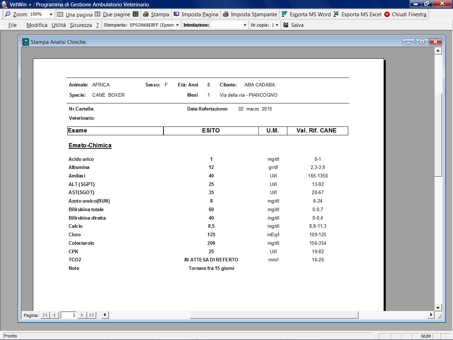
Task: Click the ALT (SGPT) row label
Action: point(81,184)
